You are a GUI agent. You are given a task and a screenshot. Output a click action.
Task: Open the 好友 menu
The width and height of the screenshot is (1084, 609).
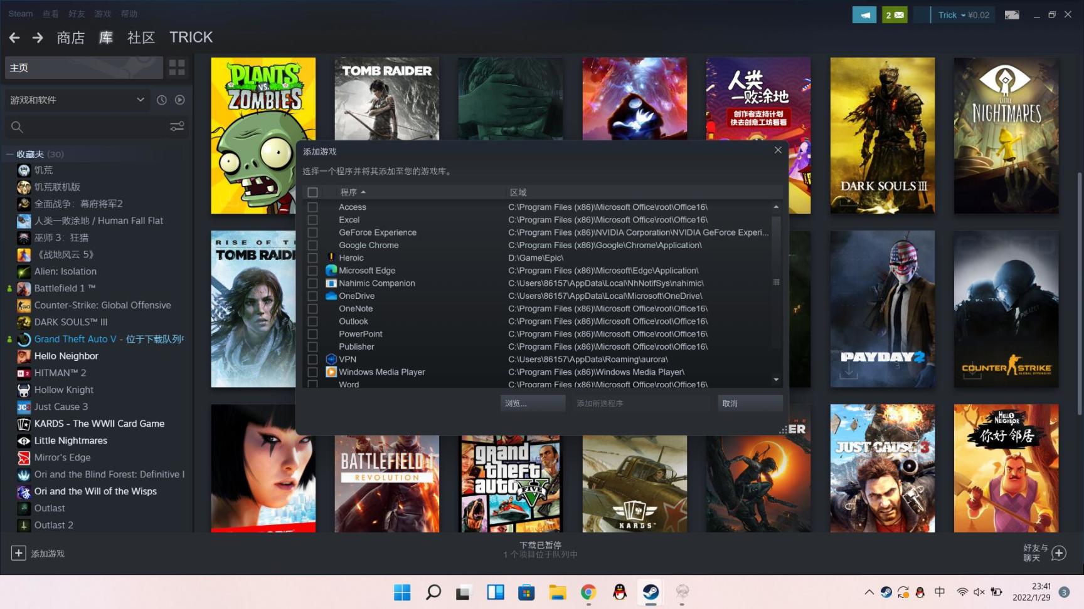77,14
